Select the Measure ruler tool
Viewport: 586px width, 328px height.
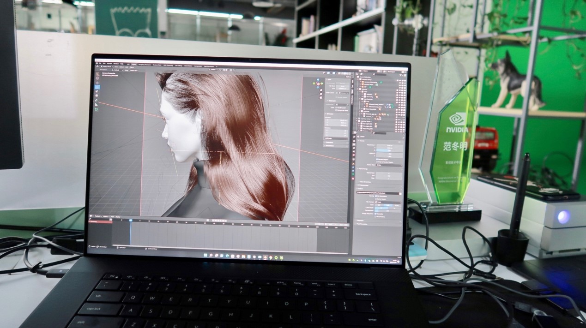[x=97, y=105]
